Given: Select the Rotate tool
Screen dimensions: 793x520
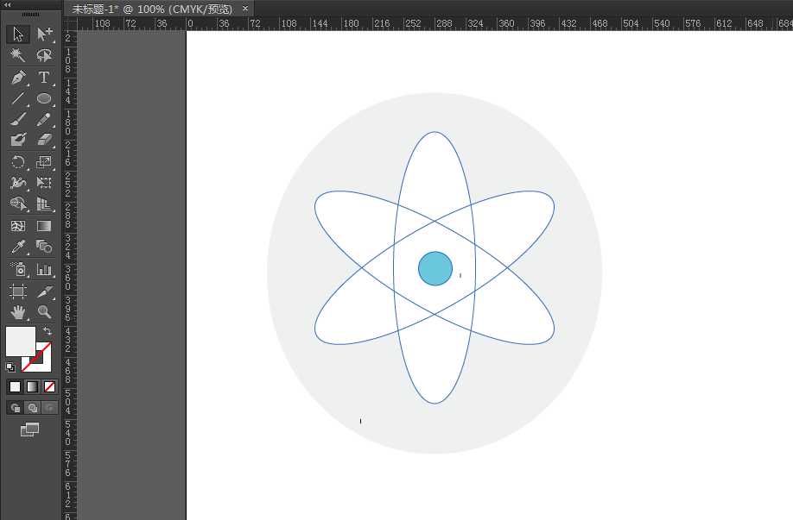Looking at the screenshot, I should (x=18, y=161).
